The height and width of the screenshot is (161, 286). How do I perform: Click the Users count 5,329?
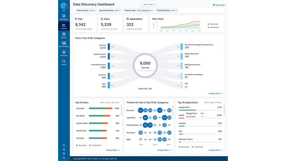click(106, 25)
